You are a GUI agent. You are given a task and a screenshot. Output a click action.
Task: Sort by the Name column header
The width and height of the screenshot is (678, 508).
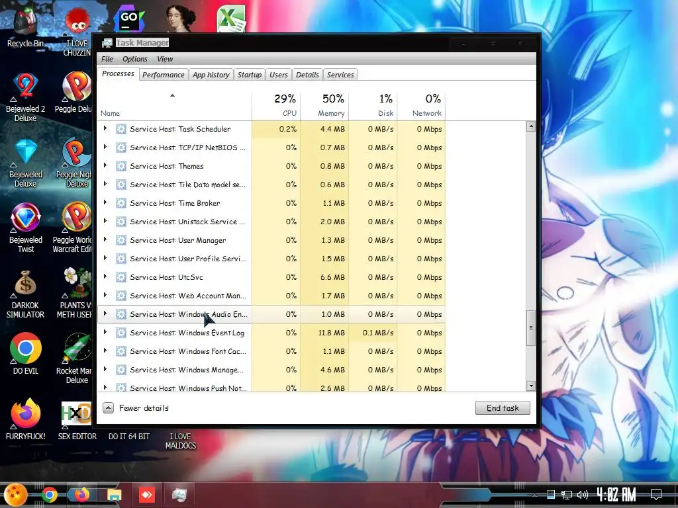[x=174, y=105]
